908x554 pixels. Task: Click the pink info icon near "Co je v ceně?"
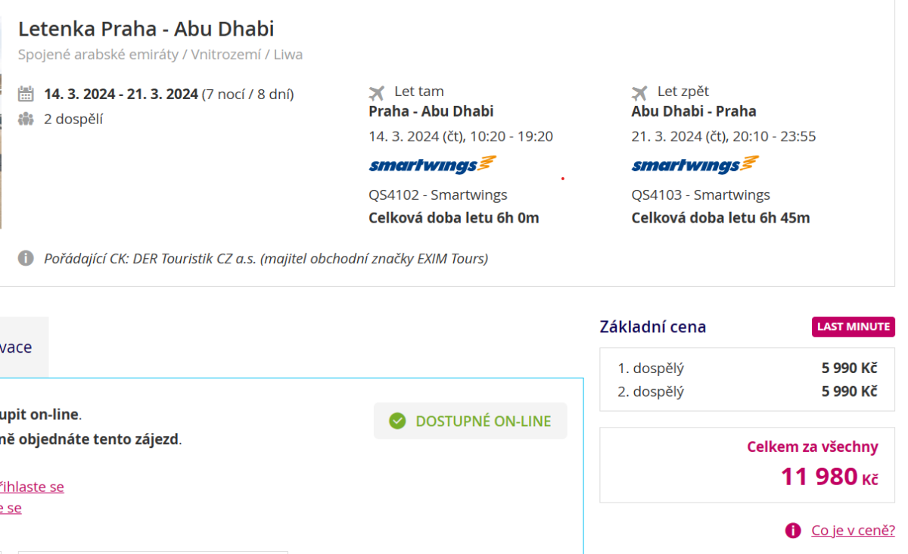(793, 531)
